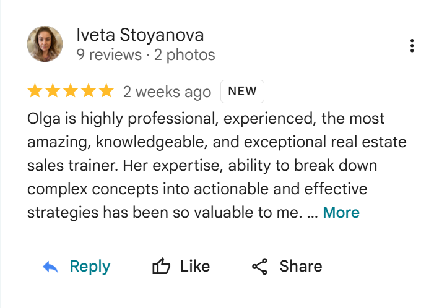This screenshot has width=447, height=308.
Task: Expand the full review with More
Action: pyautogui.click(x=341, y=213)
